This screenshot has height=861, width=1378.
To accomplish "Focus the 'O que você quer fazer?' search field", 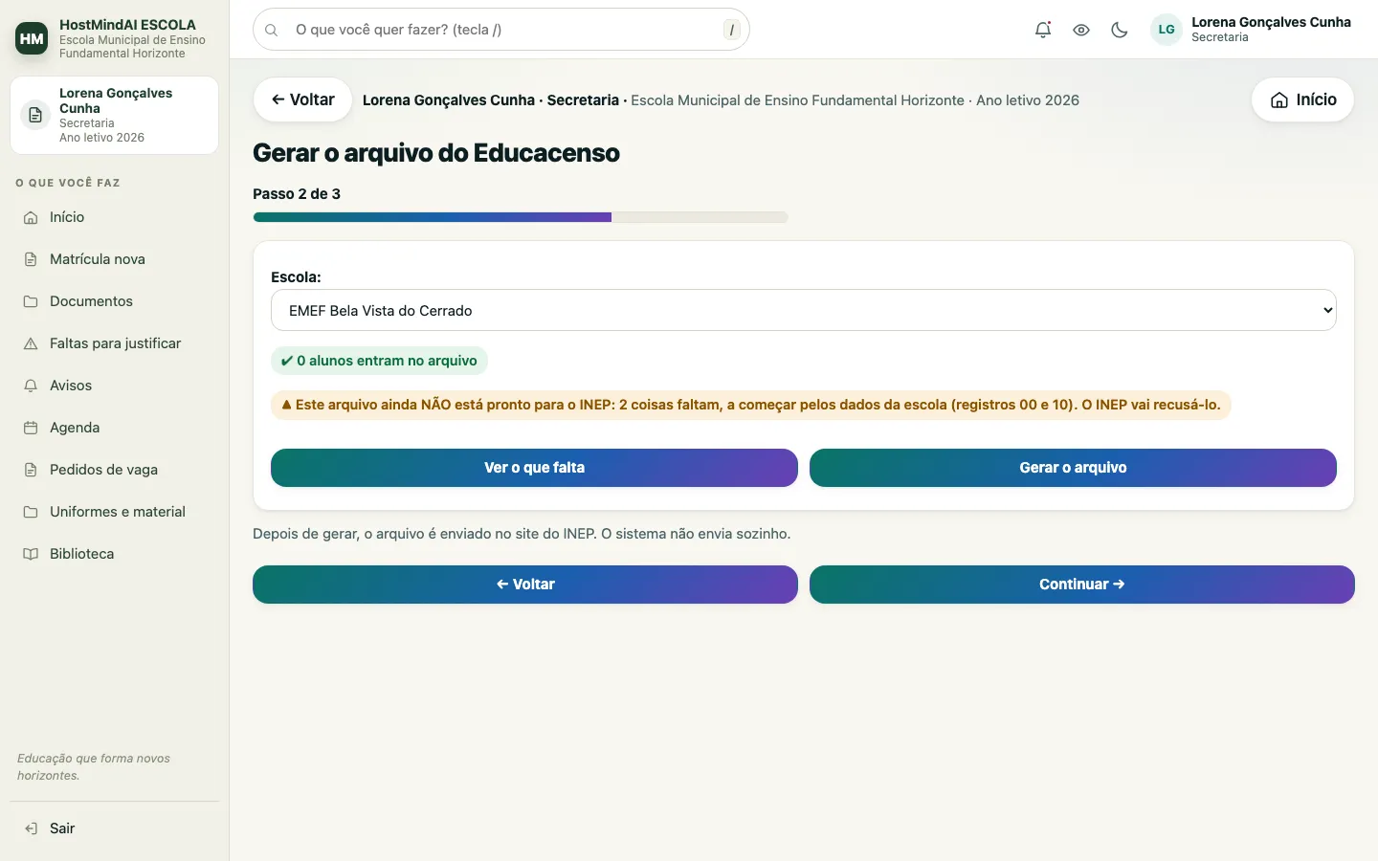I will click(x=501, y=30).
